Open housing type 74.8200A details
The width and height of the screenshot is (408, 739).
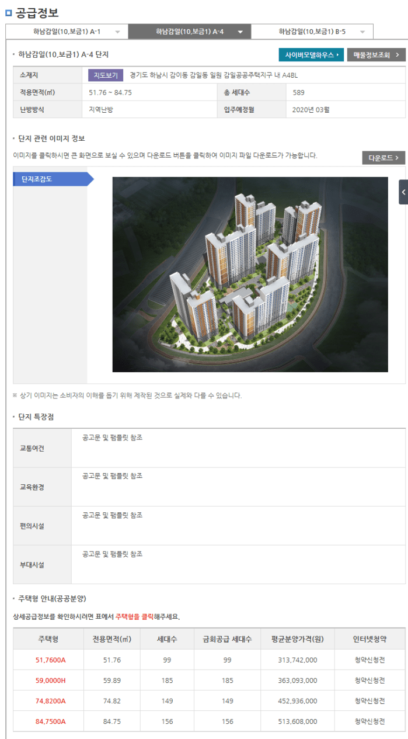pos(50,701)
